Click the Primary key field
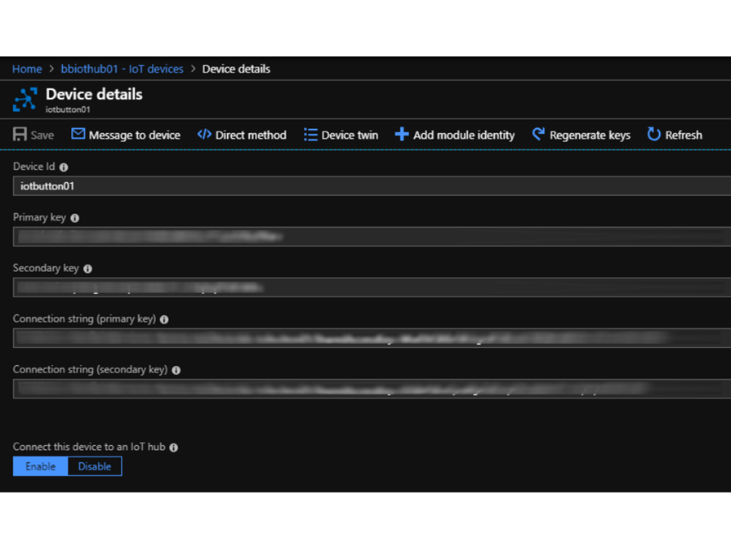Image resolution: width=731 pixels, height=548 pixels. point(372,237)
